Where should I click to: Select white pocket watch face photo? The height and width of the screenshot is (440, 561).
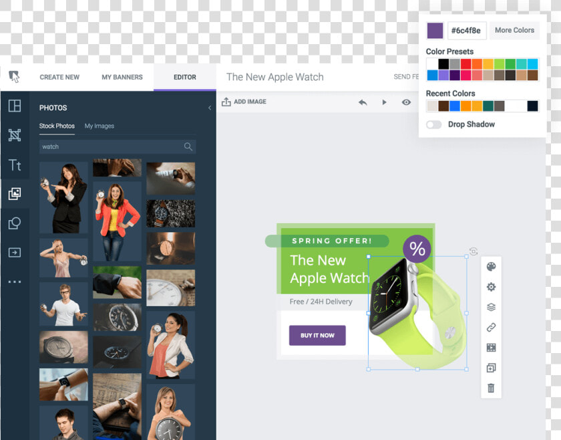[x=171, y=288]
